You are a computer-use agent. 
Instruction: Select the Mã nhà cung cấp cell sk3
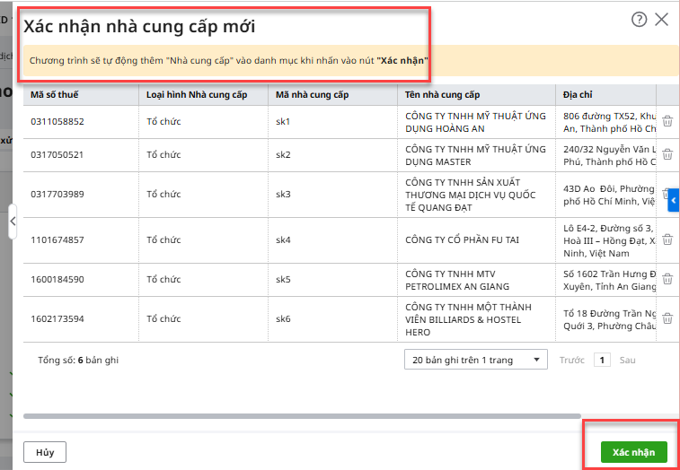283,194
